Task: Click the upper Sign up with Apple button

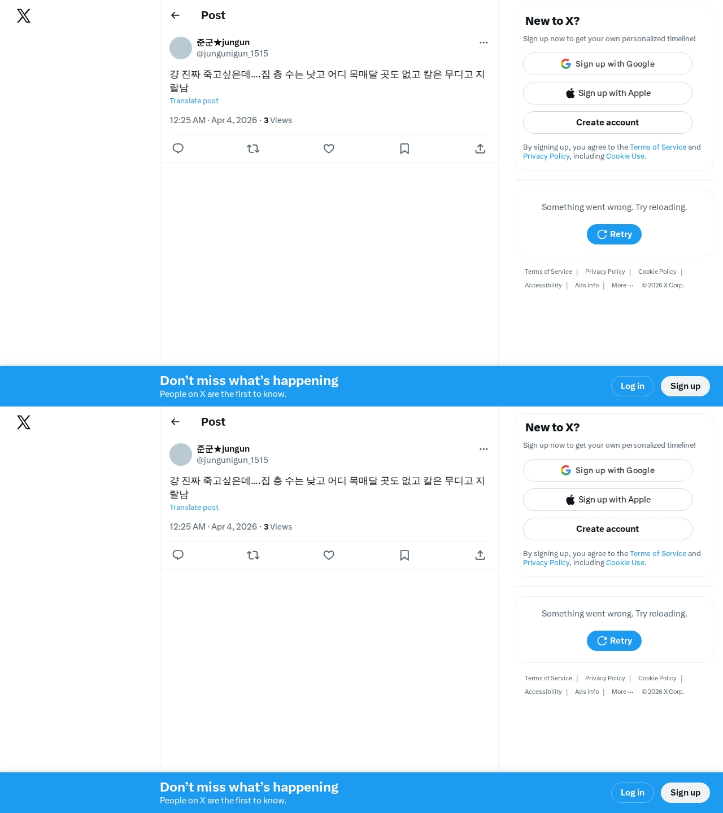Action: pos(608,93)
